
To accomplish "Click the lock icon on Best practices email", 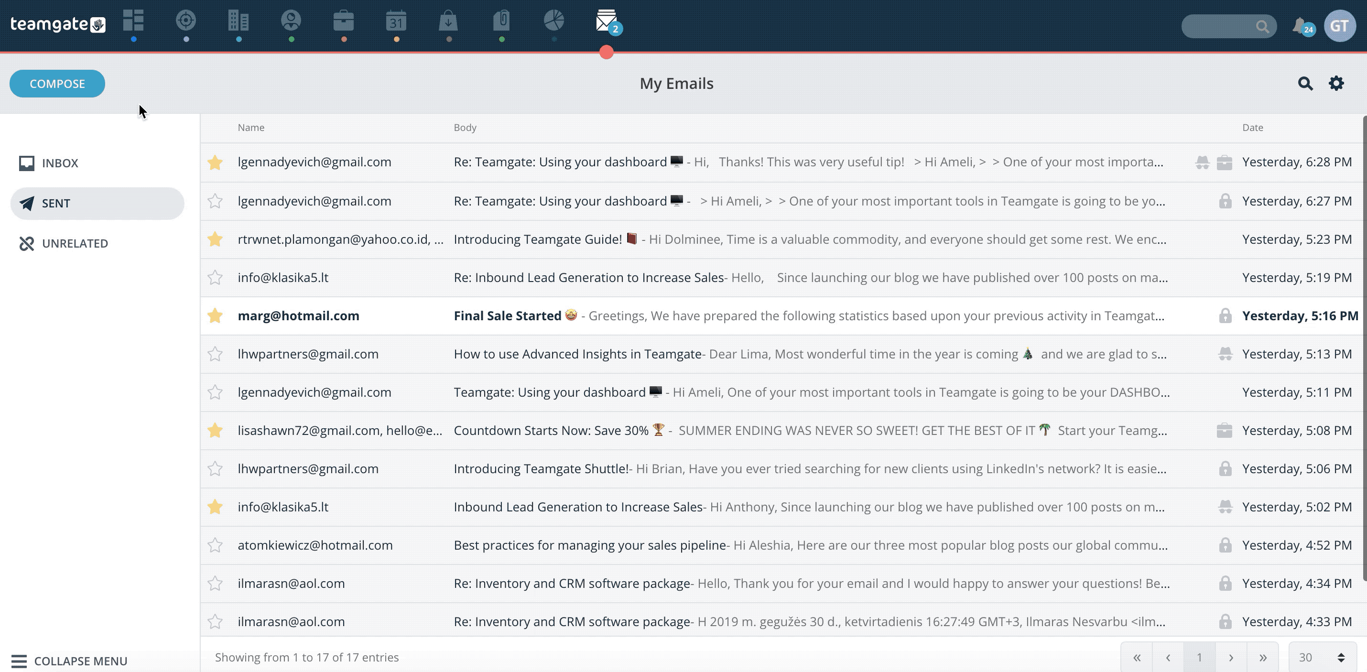I will [x=1225, y=545].
